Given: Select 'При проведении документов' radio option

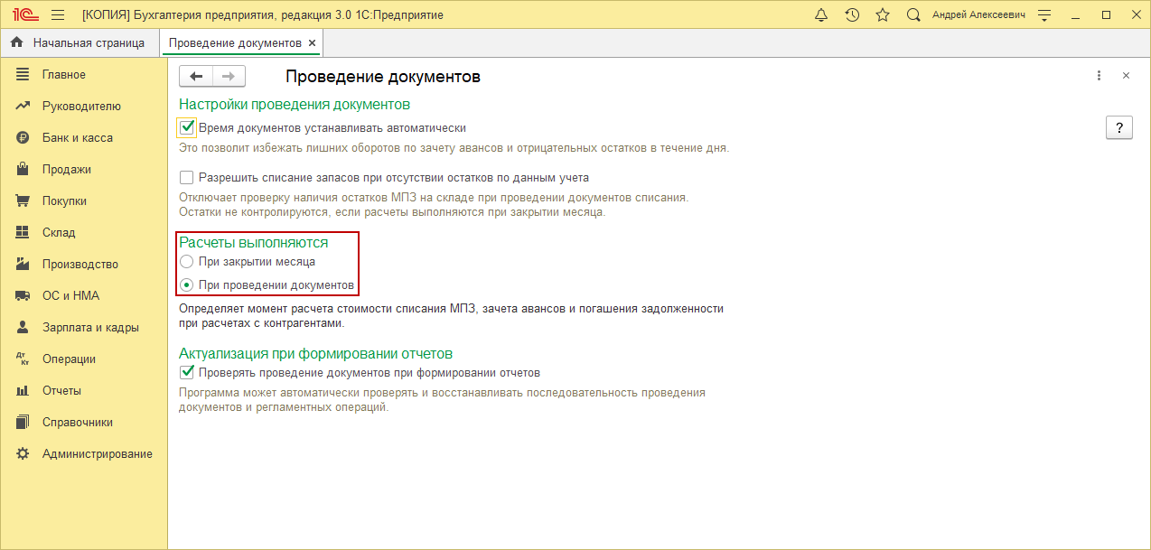Looking at the screenshot, I should point(187,285).
